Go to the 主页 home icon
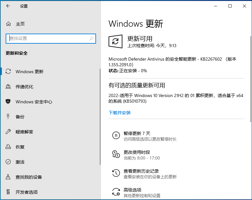Screen dimensions: 252x200 click(x=8, y=24)
